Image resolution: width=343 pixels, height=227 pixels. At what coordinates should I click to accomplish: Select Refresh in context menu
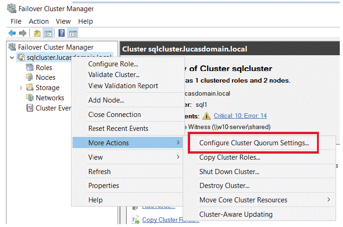tap(99, 171)
